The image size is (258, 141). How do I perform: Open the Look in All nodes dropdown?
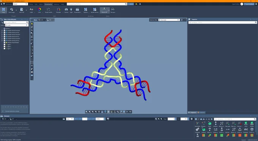(x=17, y=25)
